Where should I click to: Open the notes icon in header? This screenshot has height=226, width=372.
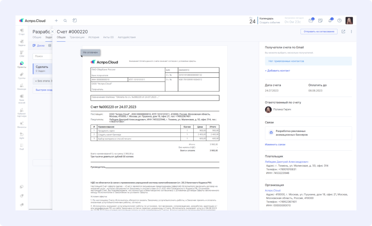[x=320, y=21]
